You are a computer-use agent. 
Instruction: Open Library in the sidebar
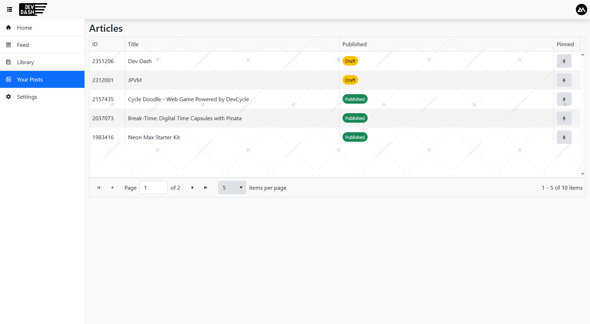pyautogui.click(x=42, y=62)
